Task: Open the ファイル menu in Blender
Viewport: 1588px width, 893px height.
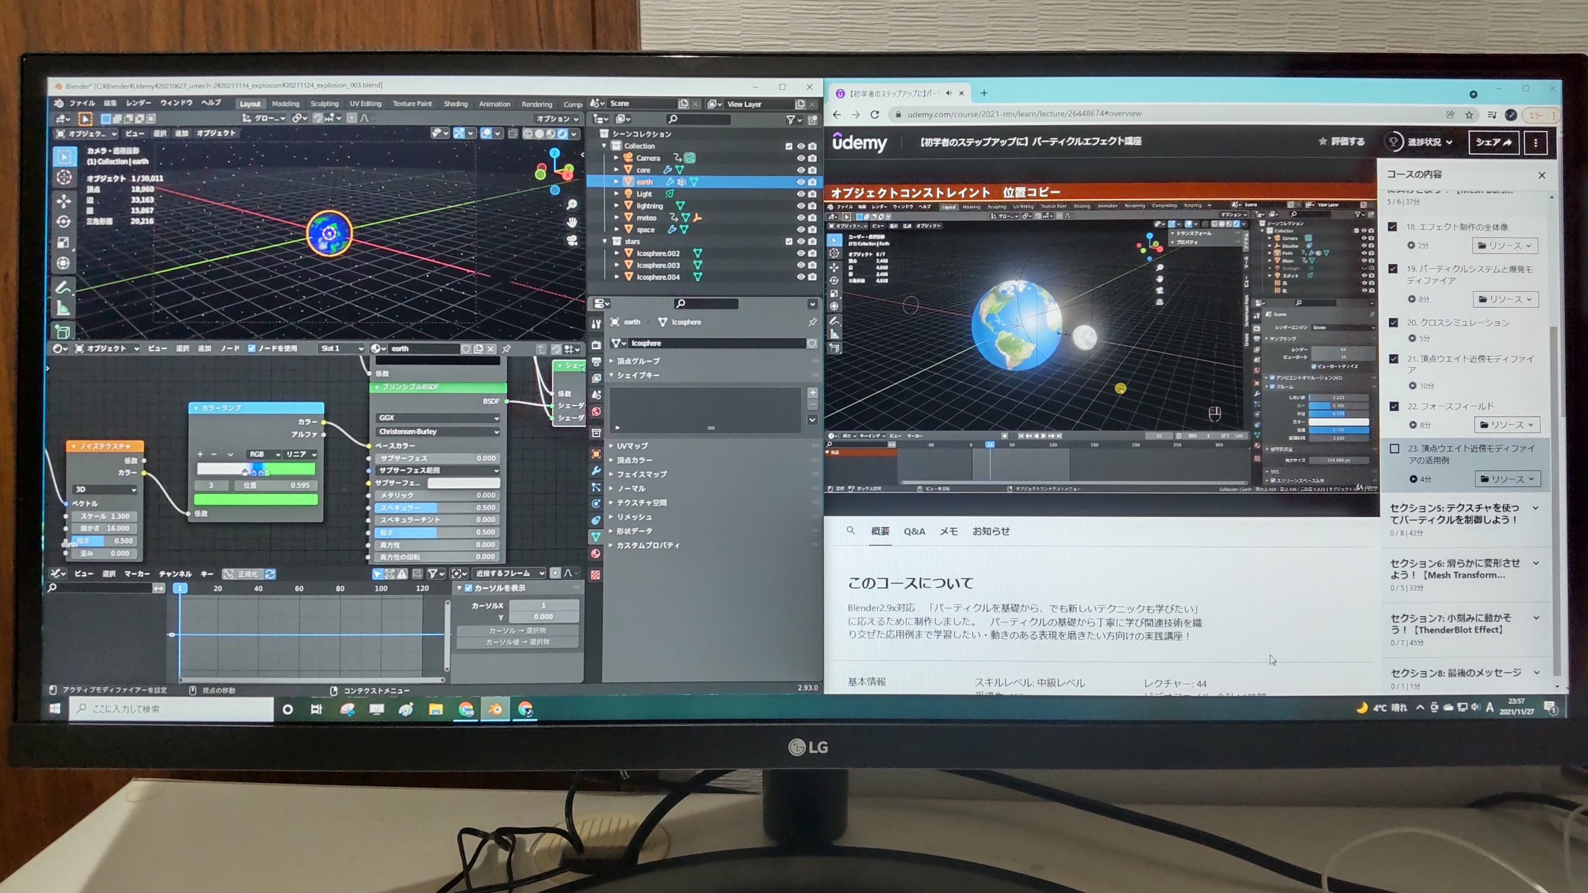Action: pyautogui.click(x=81, y=103)
